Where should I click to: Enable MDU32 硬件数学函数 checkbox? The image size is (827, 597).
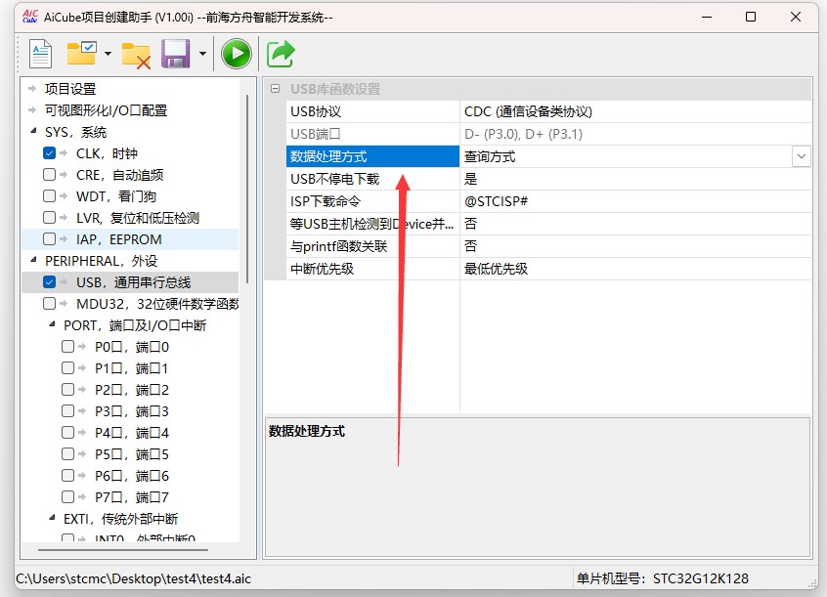point(49,304)
